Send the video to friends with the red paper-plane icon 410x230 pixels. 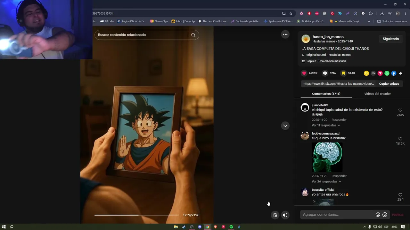point(380,73)
